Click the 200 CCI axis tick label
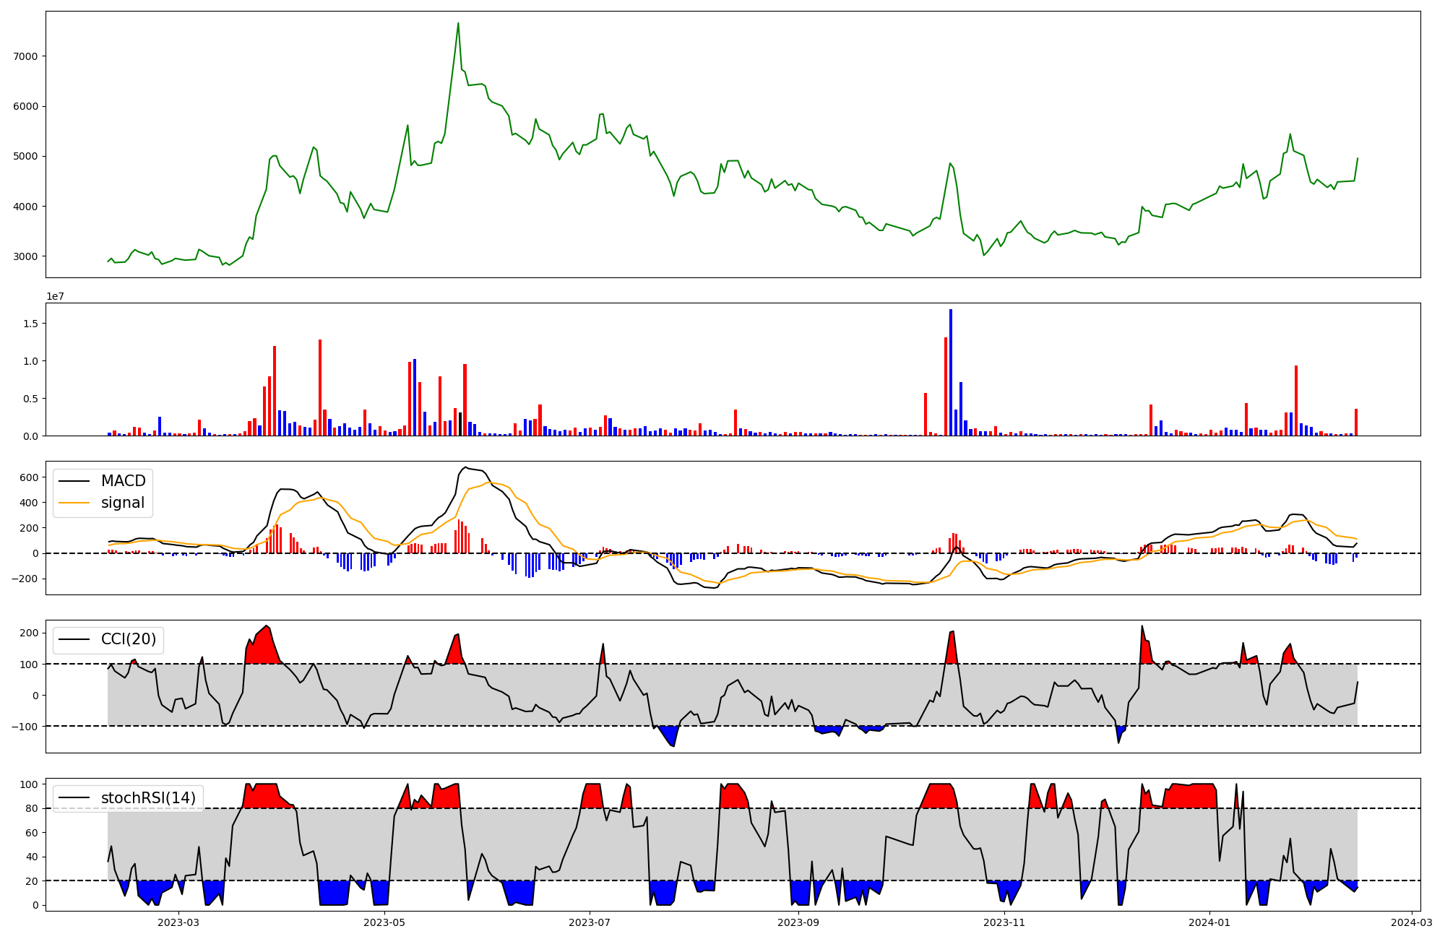The height and width of the screenshot is (939, 1445). (x=29, y=633)
